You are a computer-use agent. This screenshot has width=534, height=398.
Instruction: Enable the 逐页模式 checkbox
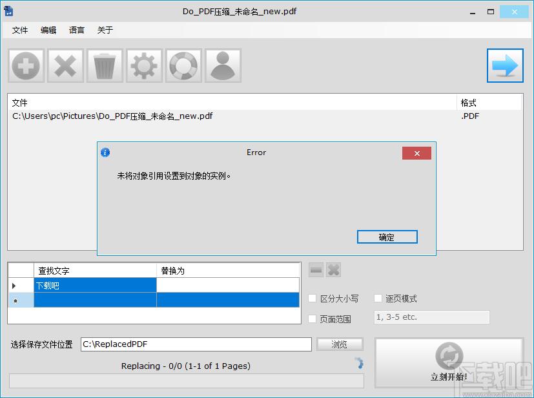point(378,298)
